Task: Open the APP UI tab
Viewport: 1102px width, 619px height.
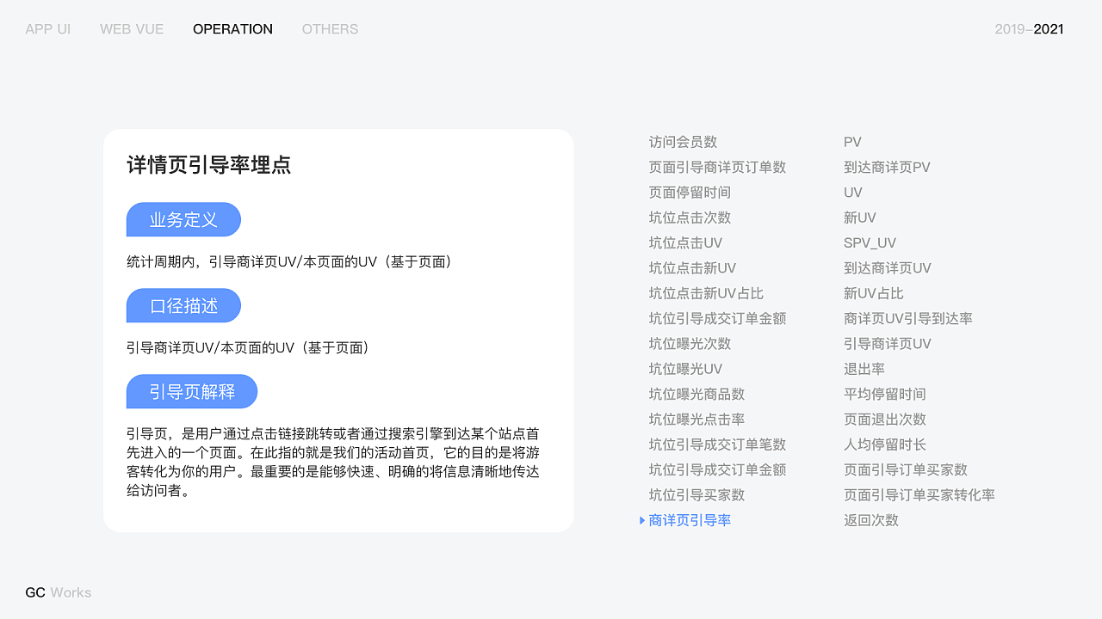Action: coord(48,29)
